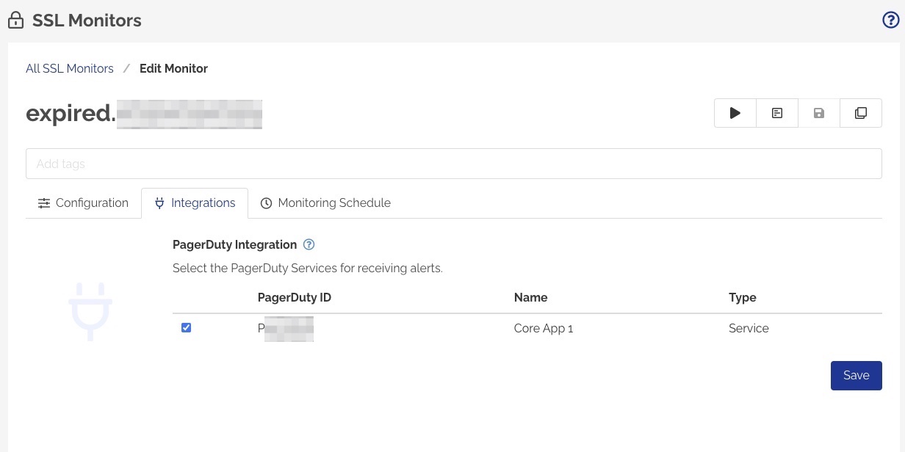This screenshot has height=452, width=905.
Task: Click the PagerDuty Integration help icon
Action: pyautogui.click(x=309, y=244)
